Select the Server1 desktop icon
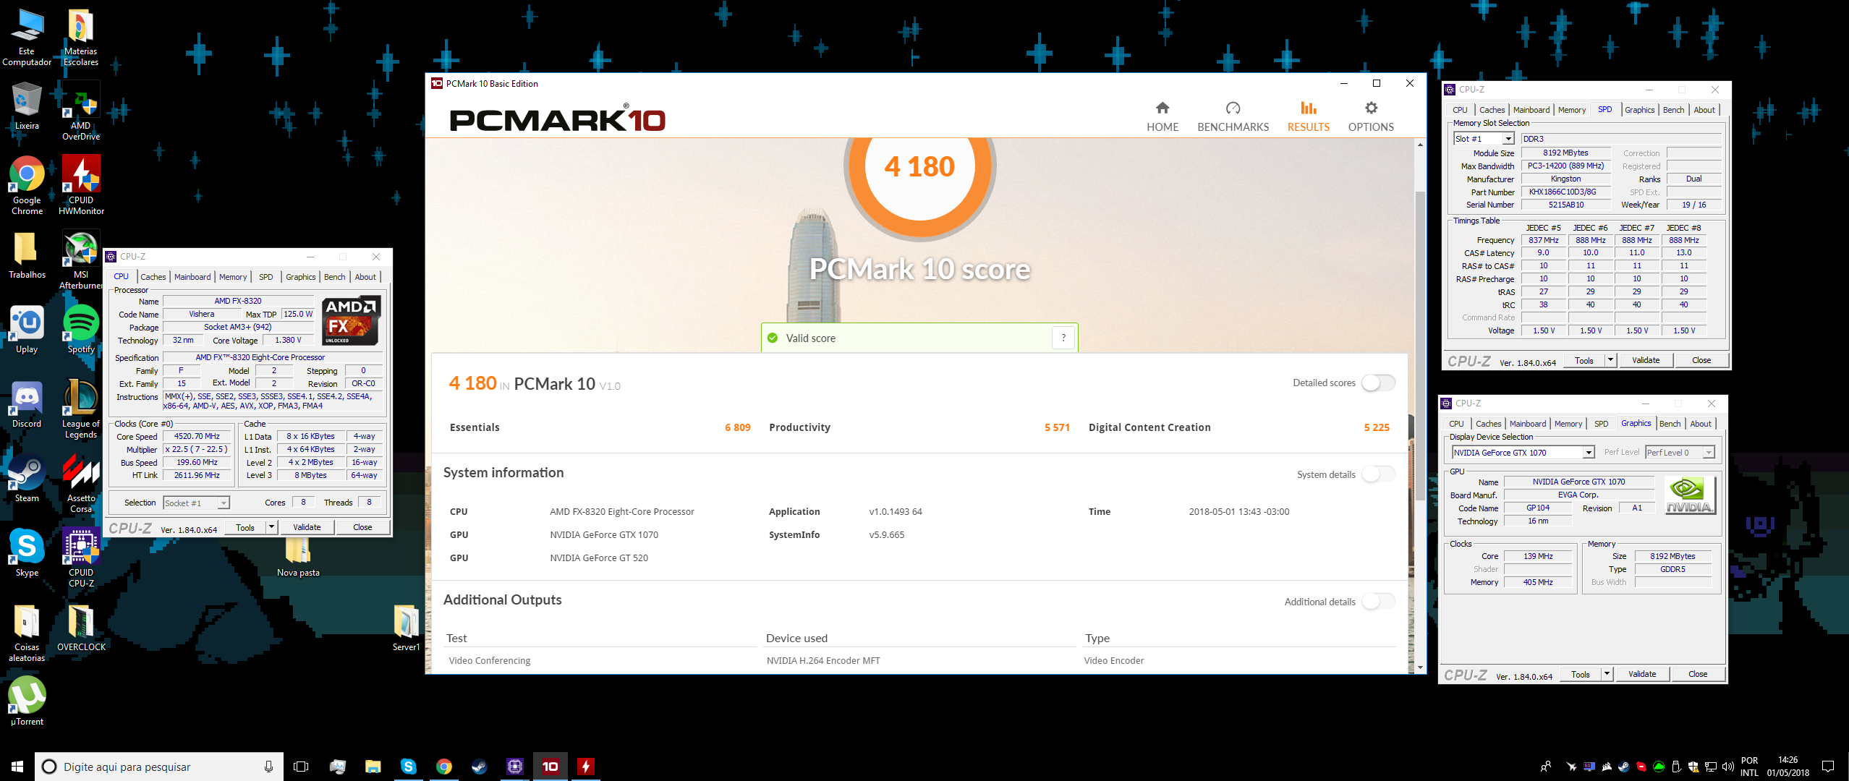Screen dimensions: 1849x781 tap(406, 628)
